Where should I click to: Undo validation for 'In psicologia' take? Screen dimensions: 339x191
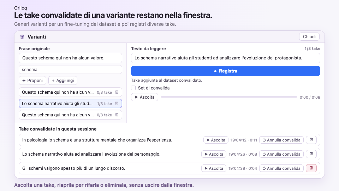coord(281,140)
